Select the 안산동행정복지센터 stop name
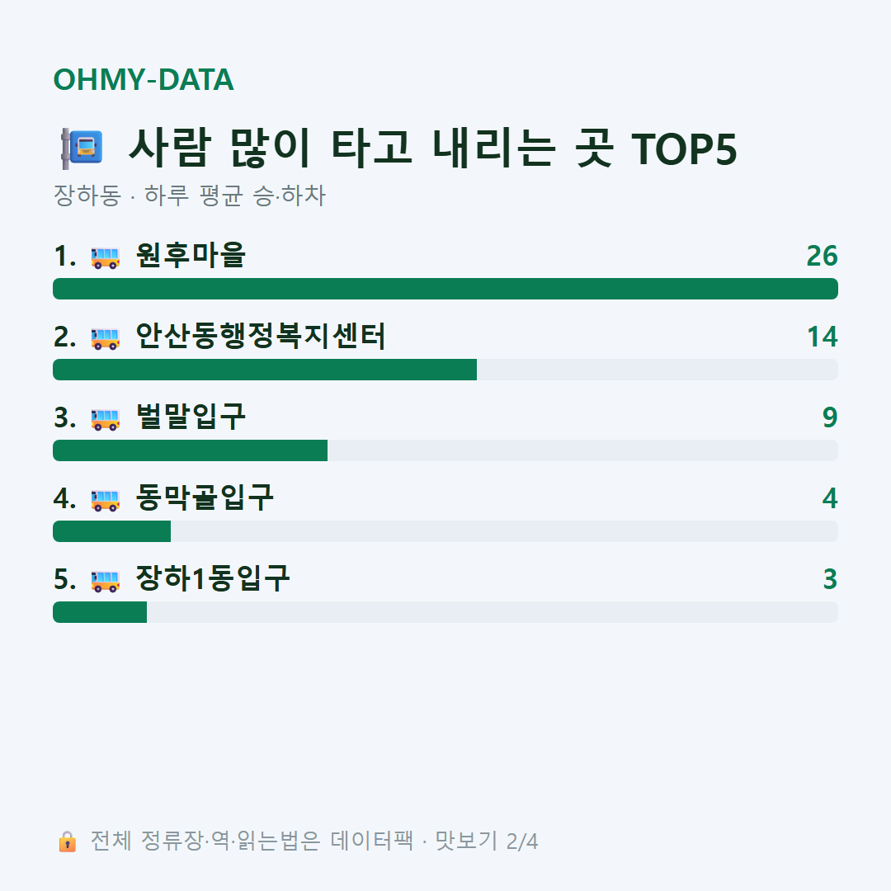Viewport: 891px width, 891px height. (x=261, y=336)
